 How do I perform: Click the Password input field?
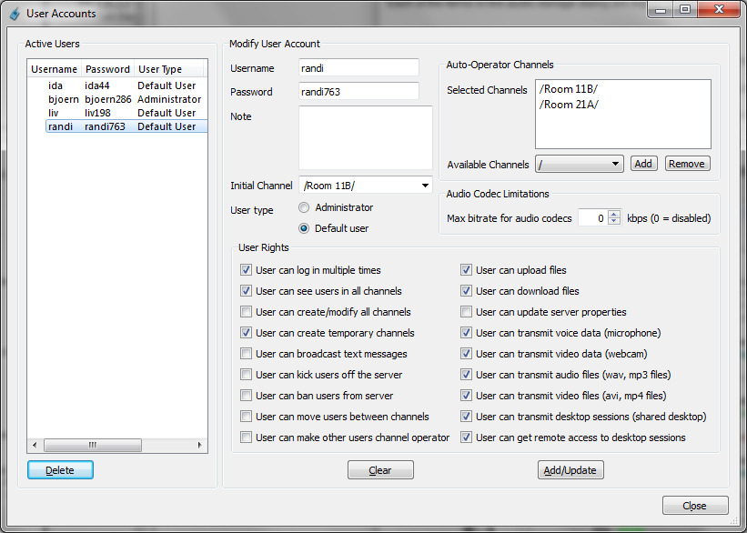[358, 92]
